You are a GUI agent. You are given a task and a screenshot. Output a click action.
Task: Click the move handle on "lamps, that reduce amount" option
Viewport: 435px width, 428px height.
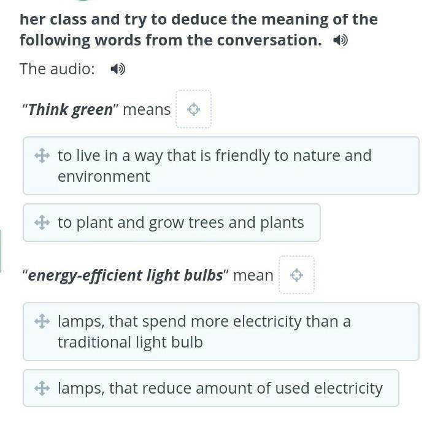[x=42, y=388]
